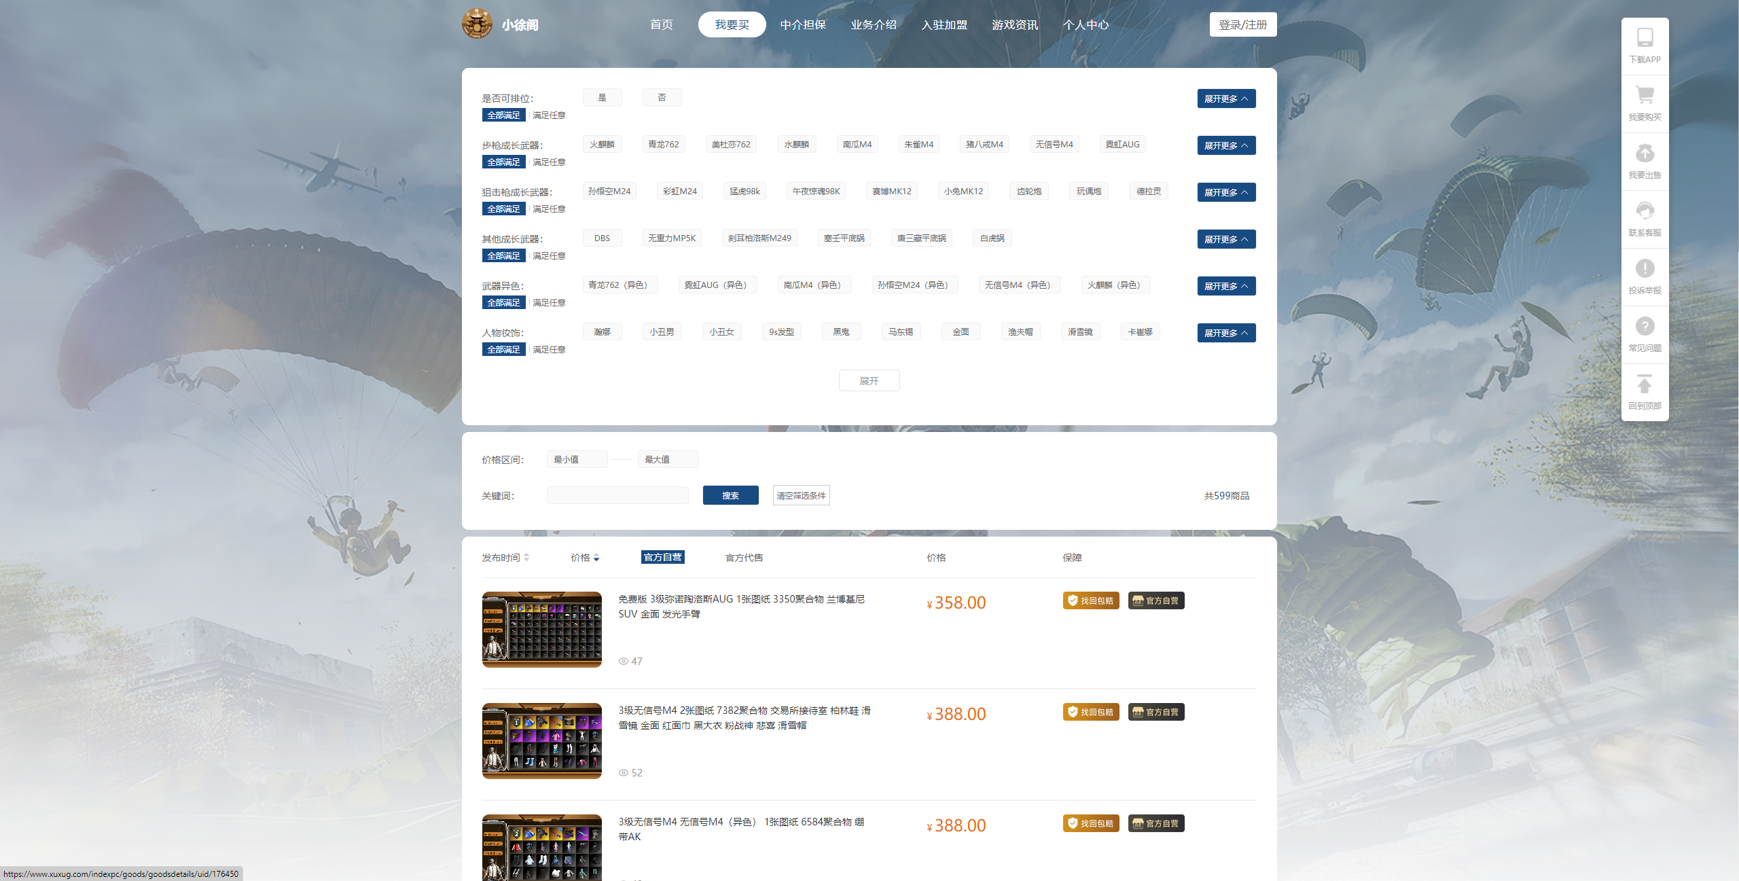
Task: Click the 搜索 search button
Action: [730, 496]
